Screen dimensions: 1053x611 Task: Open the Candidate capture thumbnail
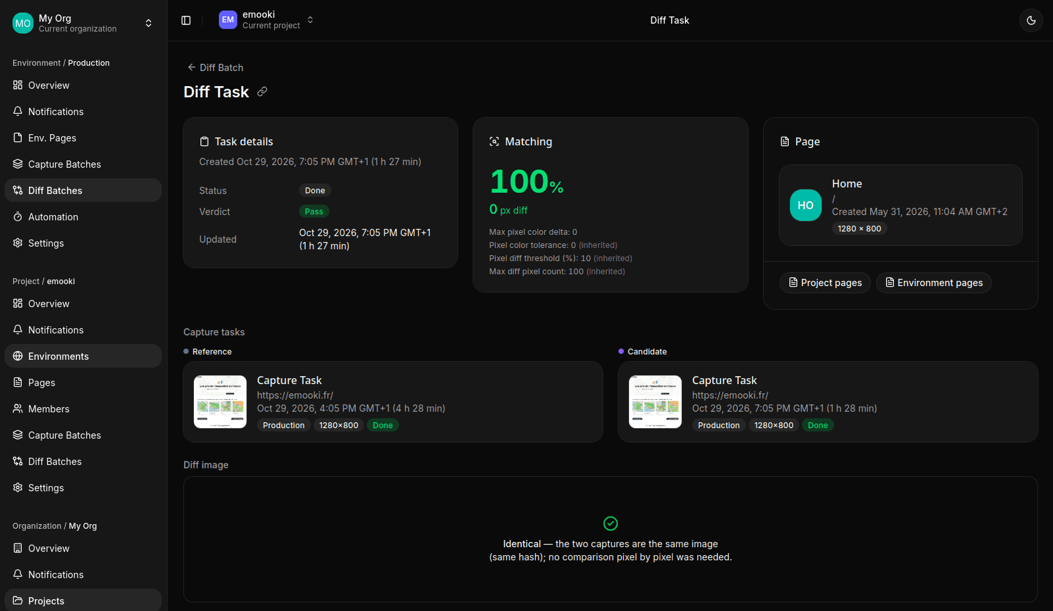pyautogui.click(x=655, y=402)
